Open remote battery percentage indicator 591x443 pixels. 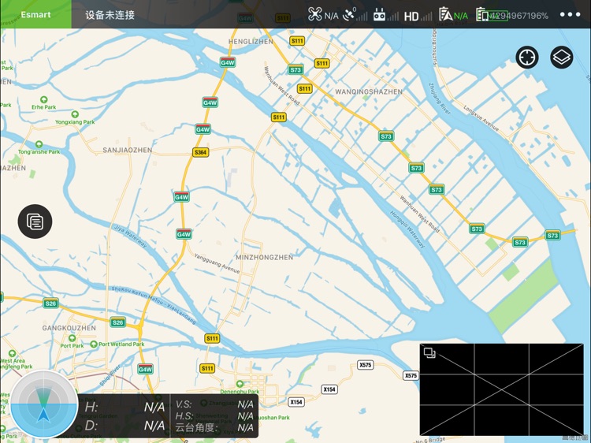pyautogui.click(x=512, y=16)
